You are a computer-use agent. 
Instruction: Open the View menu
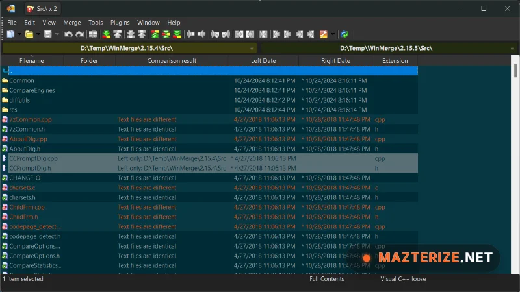tap(49, 23)
